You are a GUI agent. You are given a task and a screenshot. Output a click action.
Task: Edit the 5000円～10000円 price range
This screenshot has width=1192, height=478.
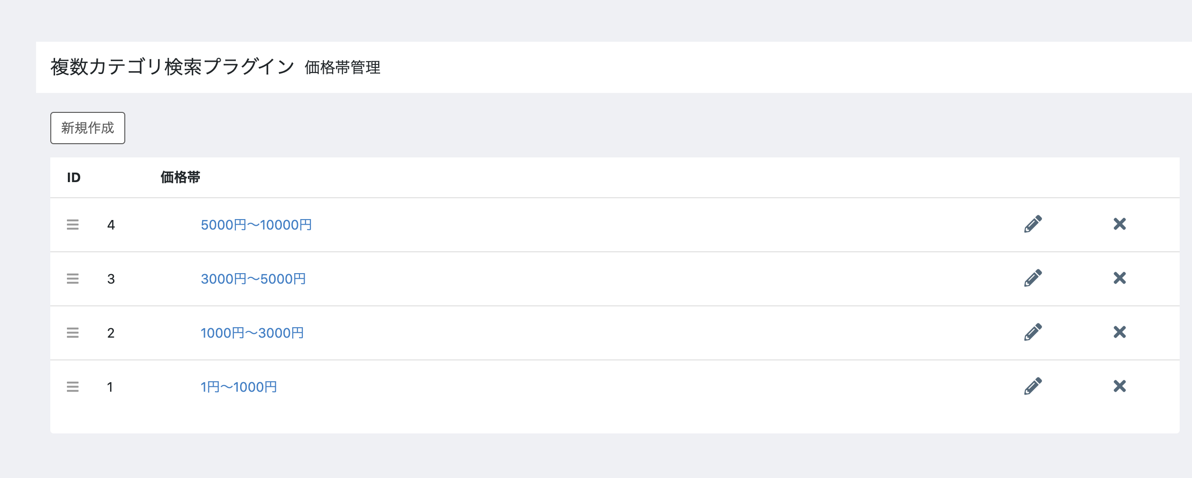click(x=1033, y=224)
